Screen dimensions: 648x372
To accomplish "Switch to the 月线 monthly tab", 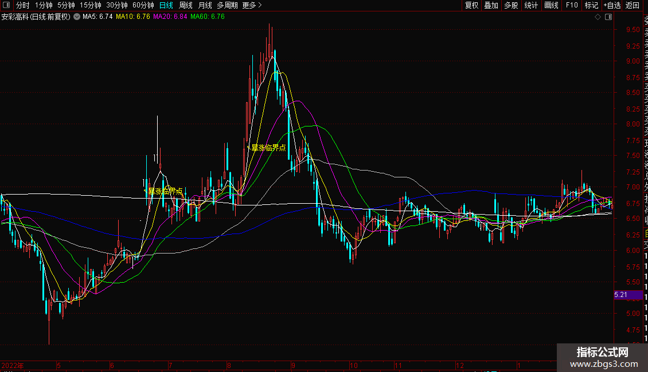I will [205, 5].
